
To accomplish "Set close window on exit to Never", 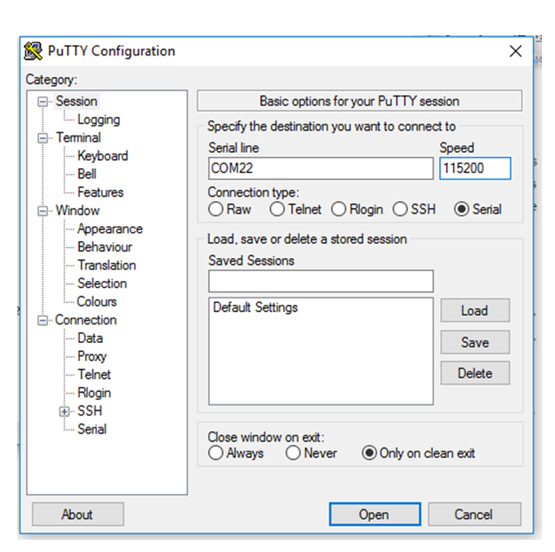I will pyautogui.click(x=294, y=453).
